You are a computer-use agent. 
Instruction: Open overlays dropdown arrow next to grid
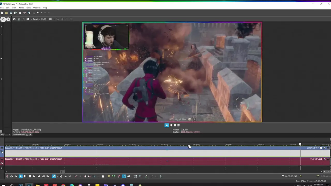coord(54,19)
